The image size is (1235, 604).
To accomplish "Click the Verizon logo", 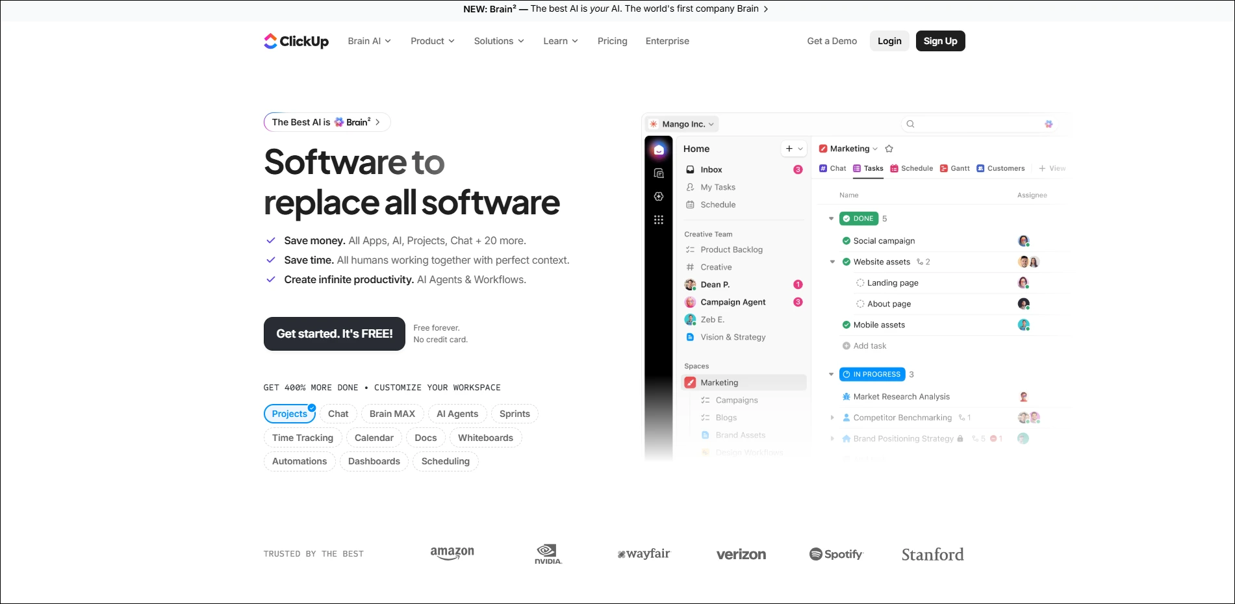I will tap(741, 554).
